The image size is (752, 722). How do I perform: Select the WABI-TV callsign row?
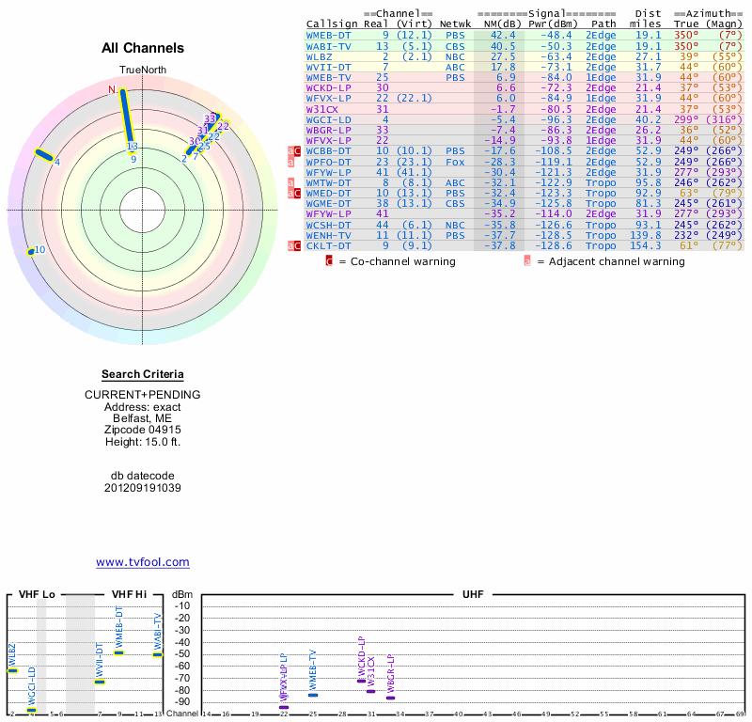(x=328, y=45)
